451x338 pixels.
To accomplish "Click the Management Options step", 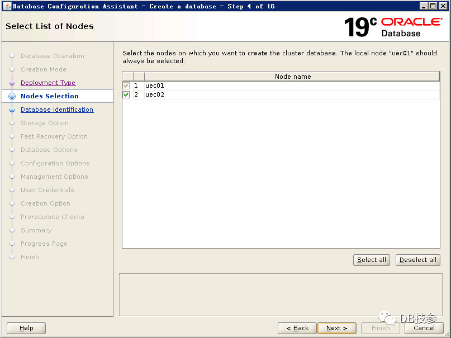I will (x=54, y=177).
